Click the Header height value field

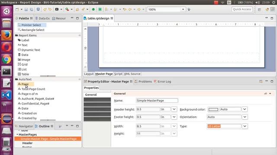click(x=148, y=109)
